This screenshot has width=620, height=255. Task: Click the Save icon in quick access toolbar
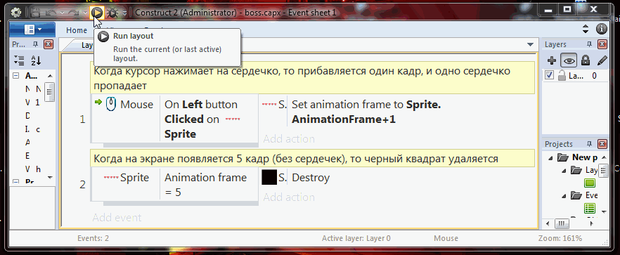tap(36, 13)
